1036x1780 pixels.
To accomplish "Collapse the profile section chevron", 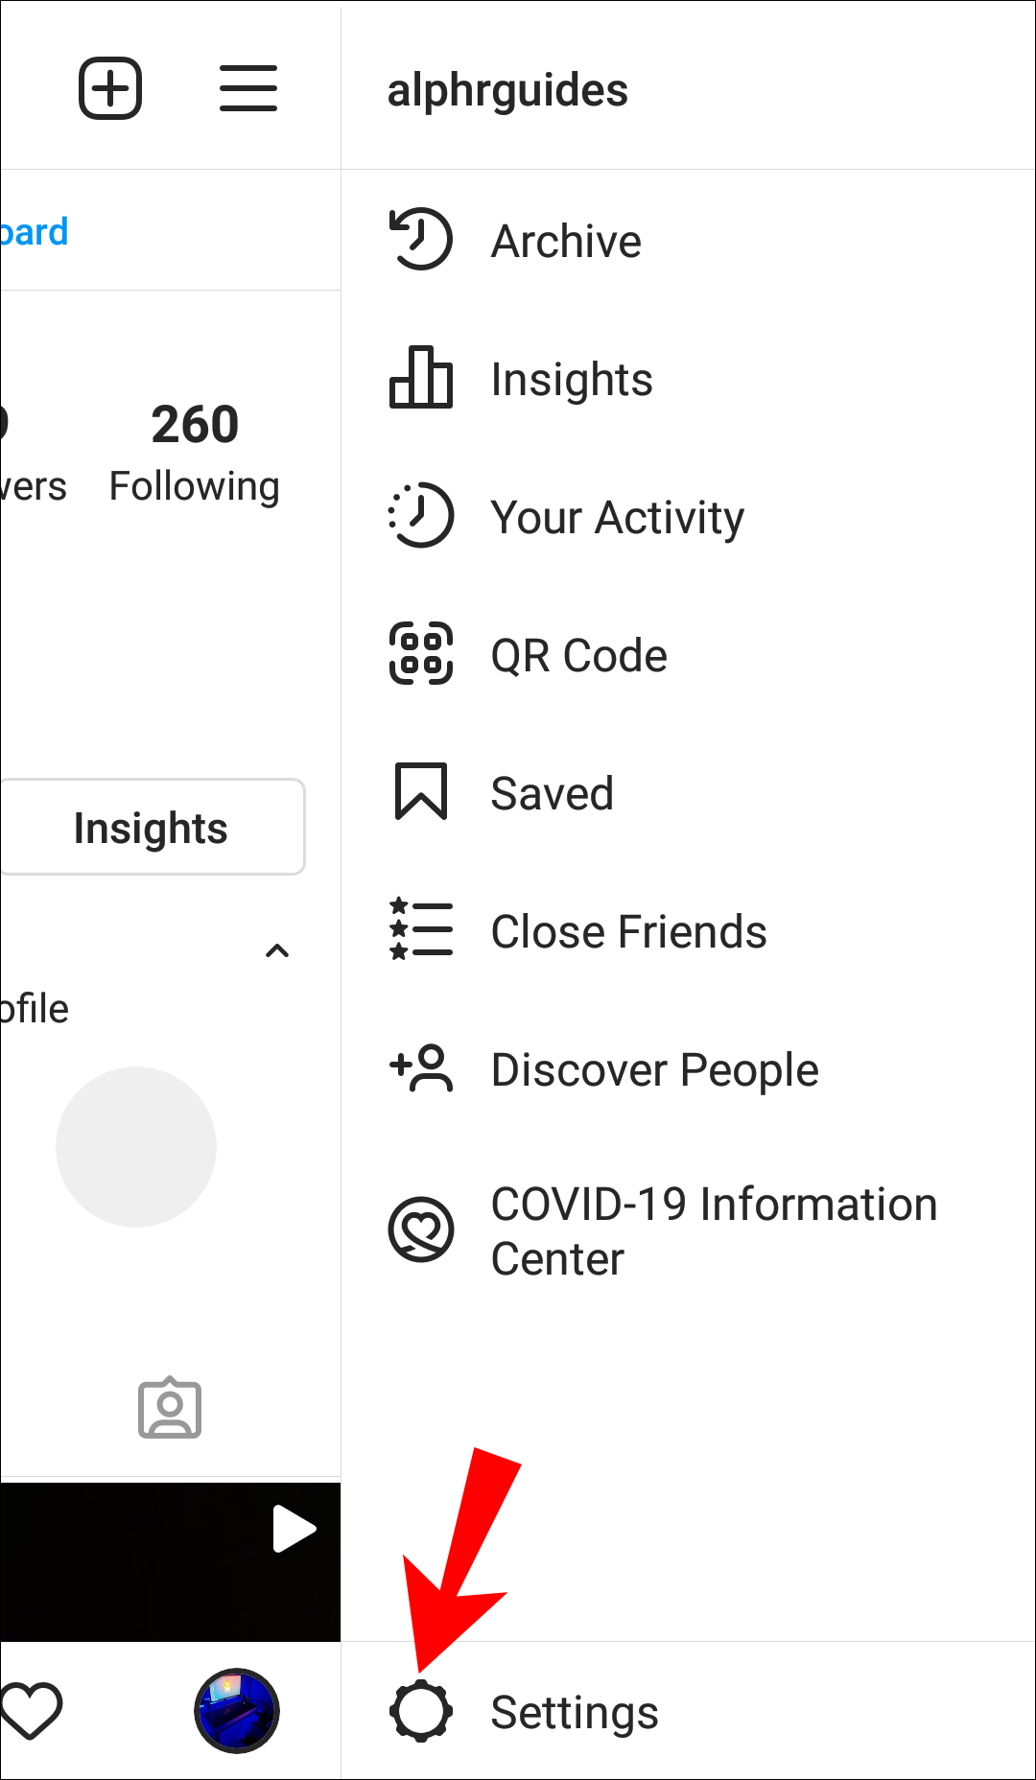I will tap(277, 951).
